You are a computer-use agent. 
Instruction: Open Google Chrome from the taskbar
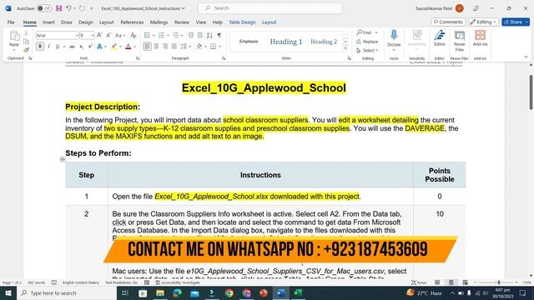point(229,292)
